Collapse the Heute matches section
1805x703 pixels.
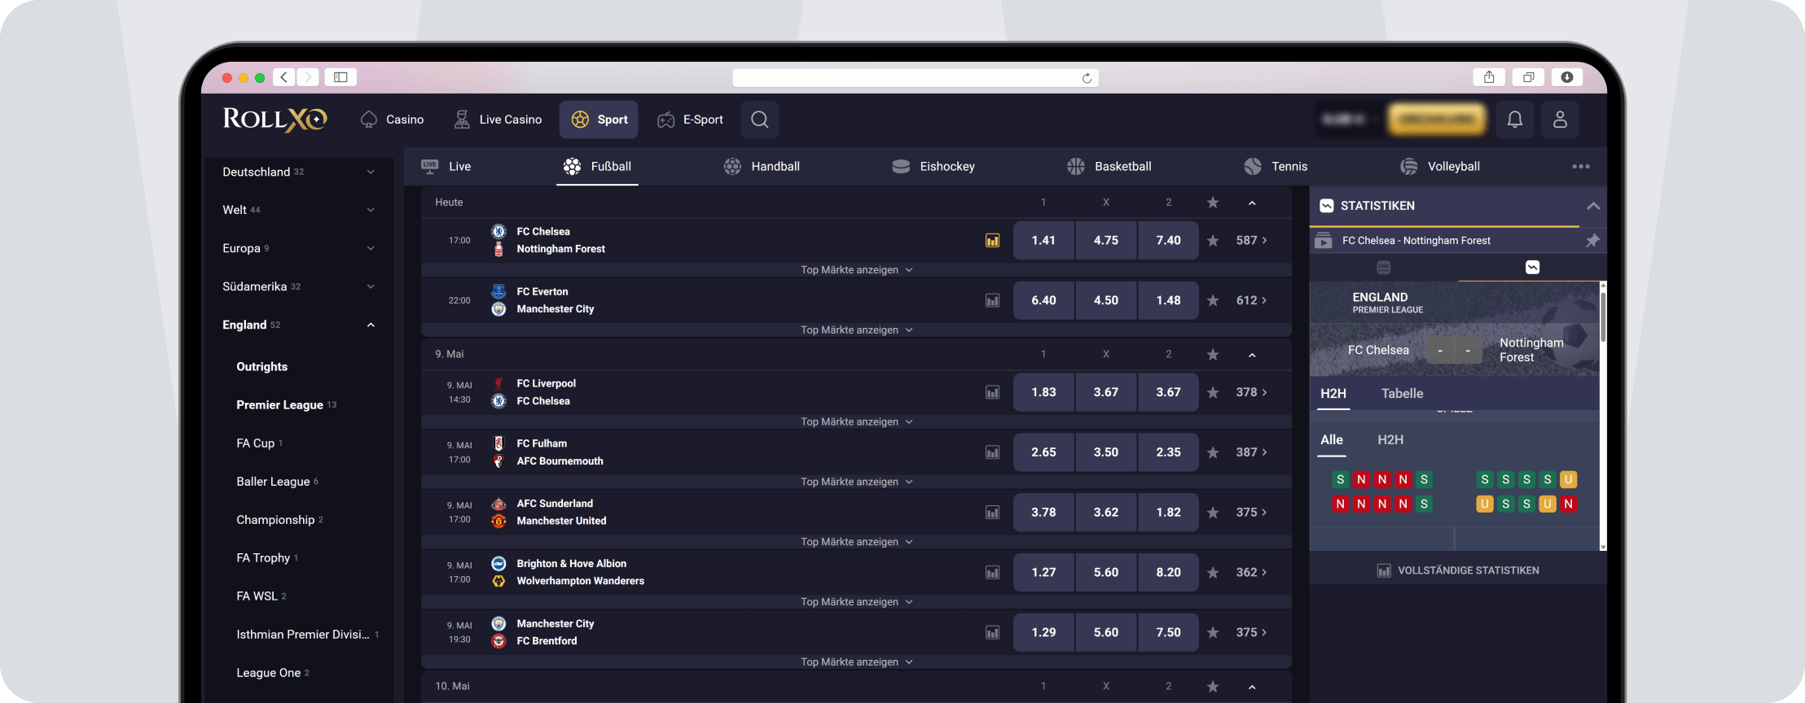(1252, 203)
